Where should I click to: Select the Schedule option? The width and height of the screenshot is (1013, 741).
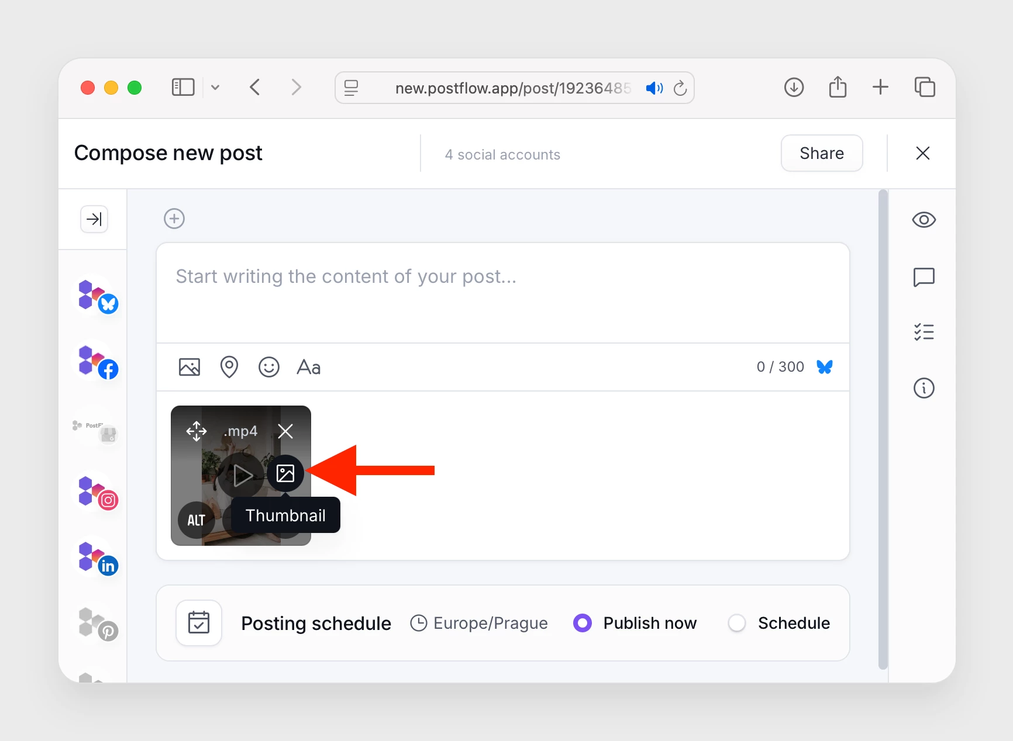pos(736,623)
